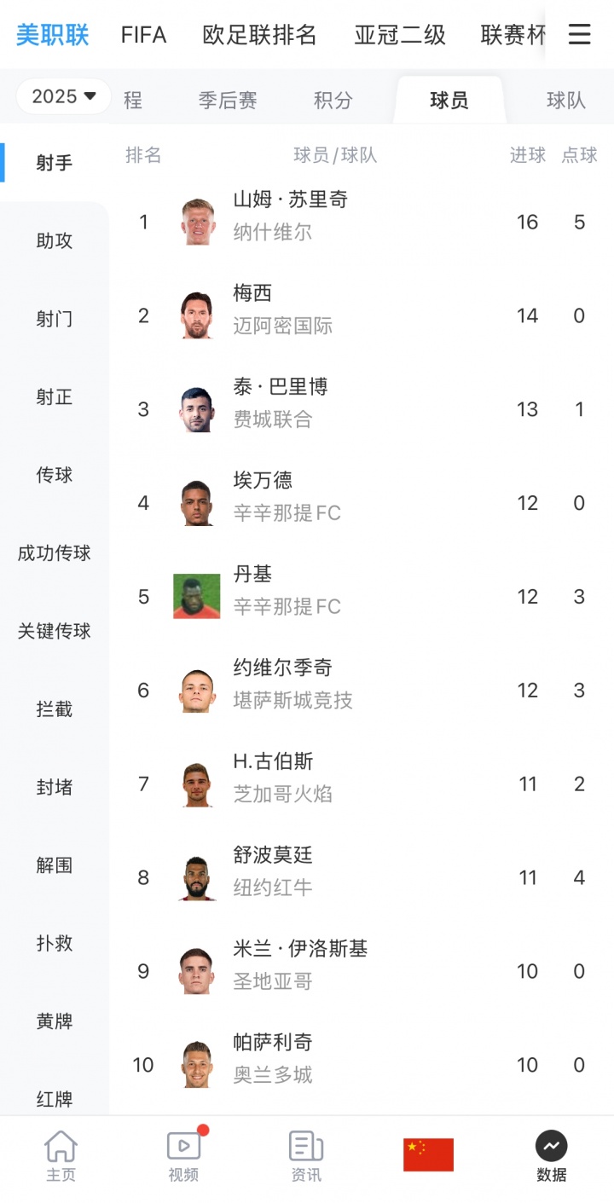The height and width of the screenshot is (1203, 614).
Task: Open the hamburger menu icon
Action: point(580,34)
